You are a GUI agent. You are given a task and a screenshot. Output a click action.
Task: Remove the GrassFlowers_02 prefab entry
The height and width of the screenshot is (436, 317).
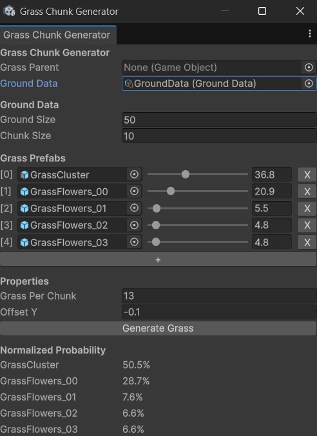pos(307,225)
